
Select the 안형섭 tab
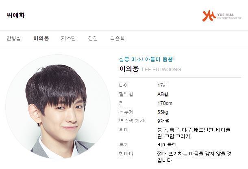(13, 39)
